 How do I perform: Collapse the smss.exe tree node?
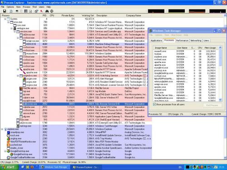[x=8, y=22]
